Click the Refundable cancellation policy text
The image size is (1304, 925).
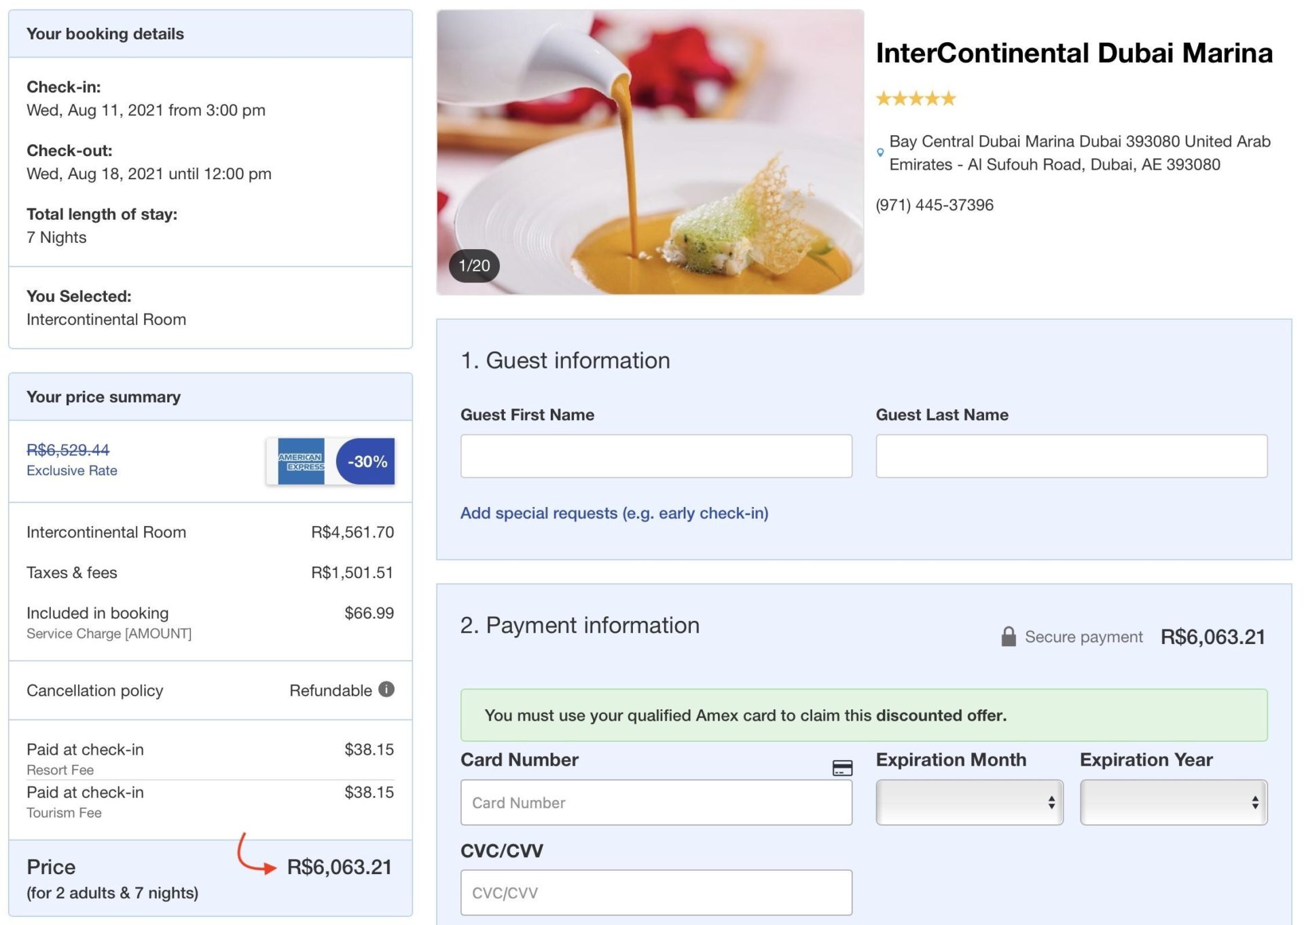click(x=331, y=690)
